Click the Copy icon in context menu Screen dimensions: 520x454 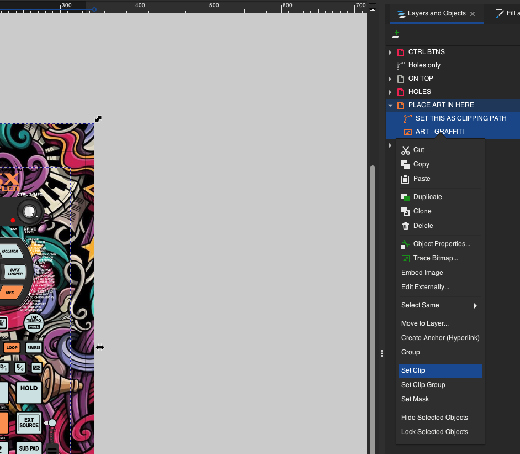click(406, 164)
